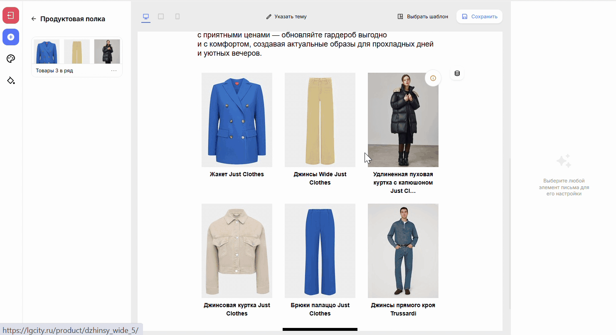Click Выбрать шаблон button
The height and width of the screenshot is (335, 616).
pos(423,17)
